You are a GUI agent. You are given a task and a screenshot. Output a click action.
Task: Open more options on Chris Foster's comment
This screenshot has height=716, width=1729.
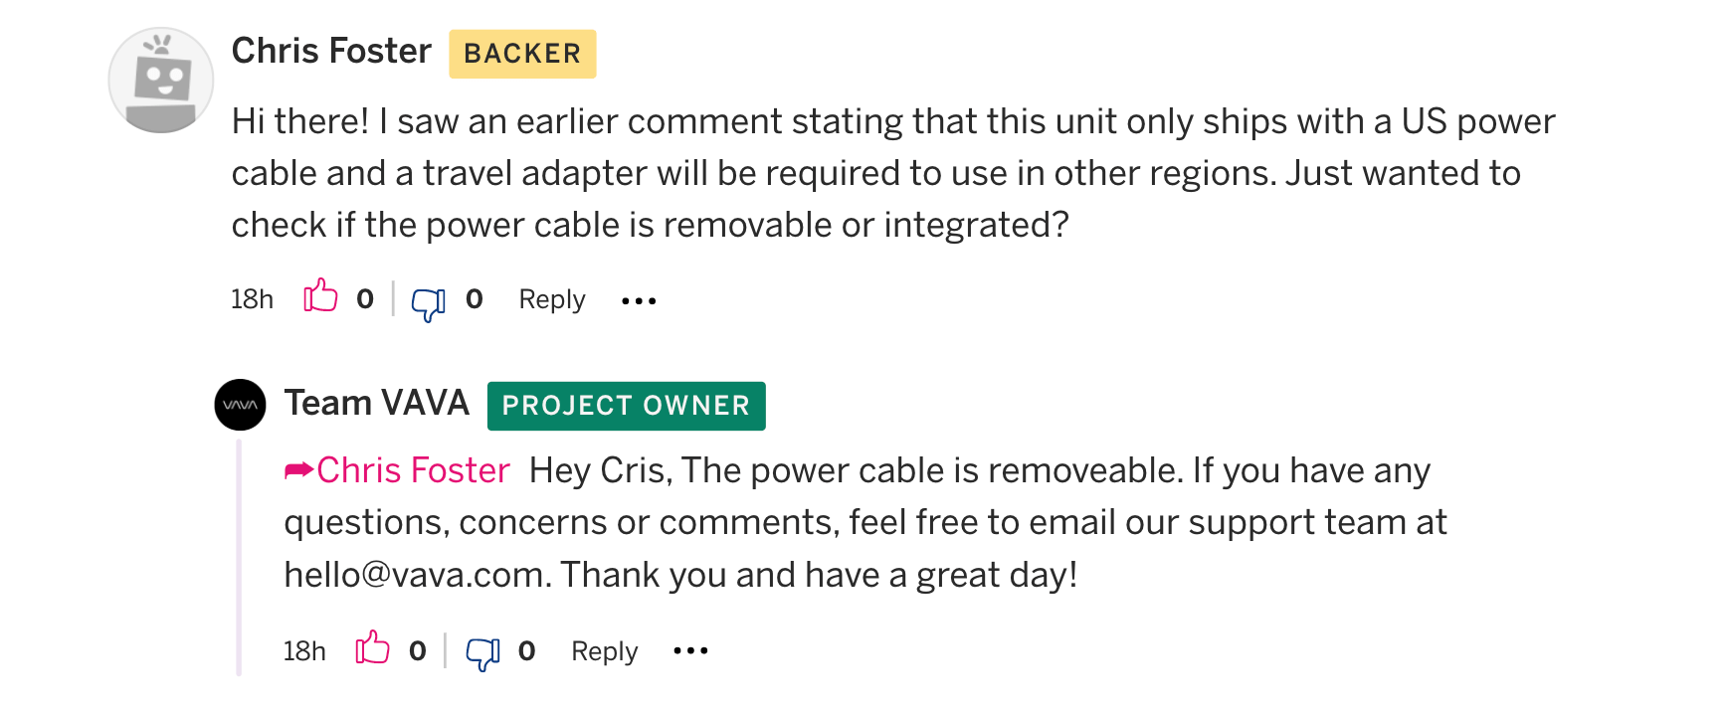[639, 300]
